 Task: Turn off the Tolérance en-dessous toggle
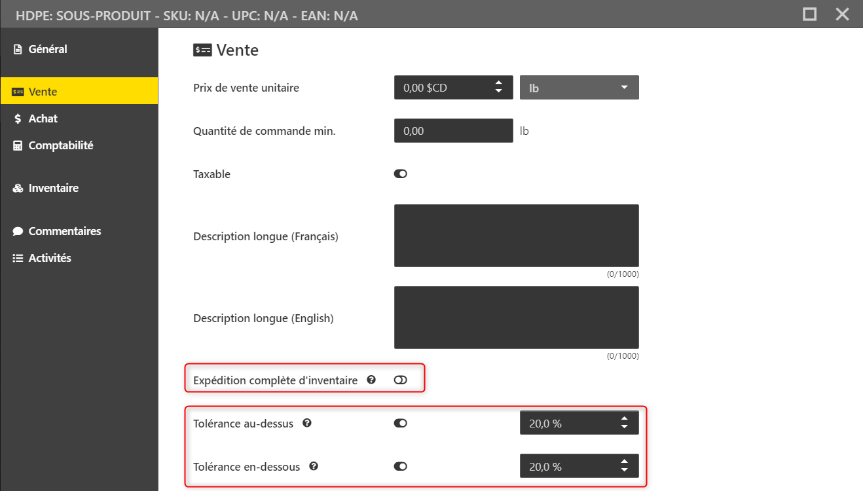(400, 467)
